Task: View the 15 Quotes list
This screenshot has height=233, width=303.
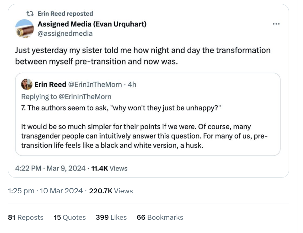Action: pyautogui.click(x=69, y=217)
